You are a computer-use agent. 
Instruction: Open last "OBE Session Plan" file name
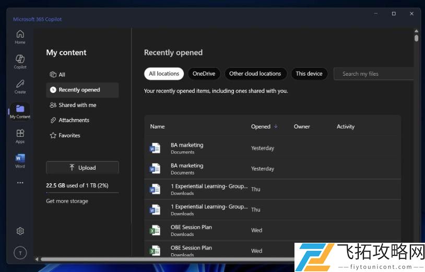tap(192, 247)
